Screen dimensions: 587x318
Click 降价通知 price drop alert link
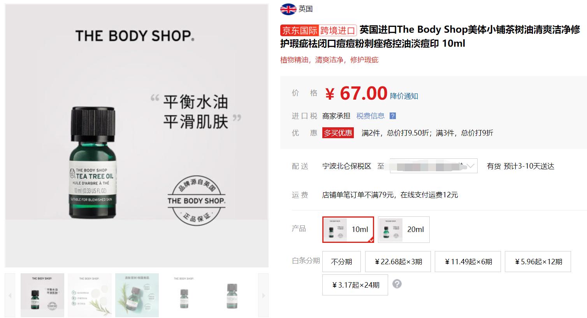(404, 96)
